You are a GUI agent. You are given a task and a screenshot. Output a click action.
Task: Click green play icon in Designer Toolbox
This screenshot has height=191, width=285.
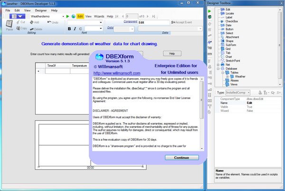209,11
